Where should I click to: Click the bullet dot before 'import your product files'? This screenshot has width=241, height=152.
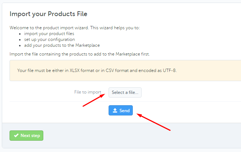tap(20, 34)
